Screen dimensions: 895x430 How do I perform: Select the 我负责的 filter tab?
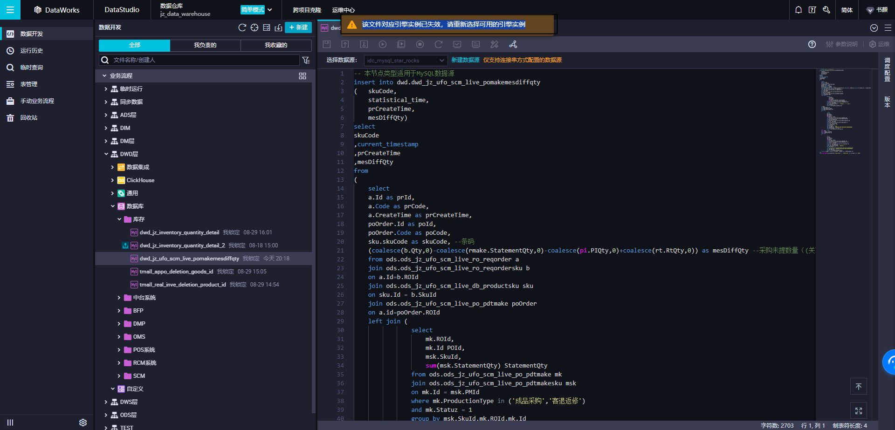tap(205, 45)
